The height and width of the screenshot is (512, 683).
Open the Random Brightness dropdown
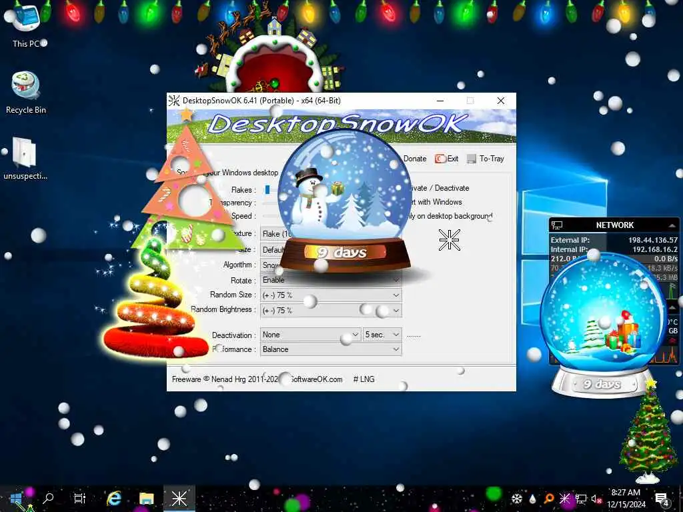[331, 311]
